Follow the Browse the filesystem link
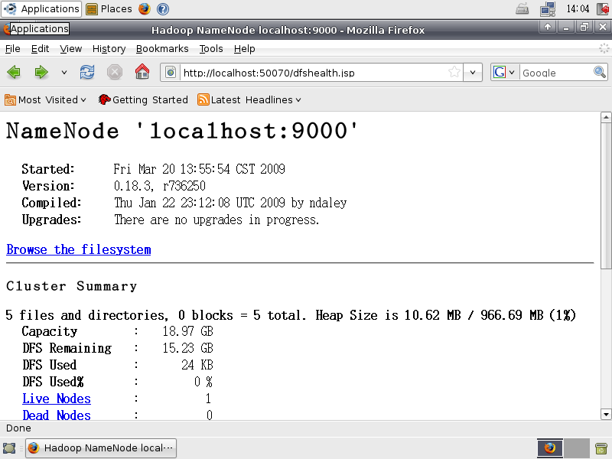Screen dimensions: 612x459 [79, 249]
